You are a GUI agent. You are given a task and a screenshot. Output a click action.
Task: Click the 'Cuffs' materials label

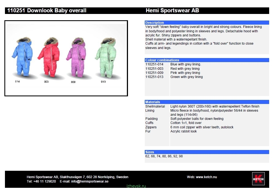coord(149,123)
